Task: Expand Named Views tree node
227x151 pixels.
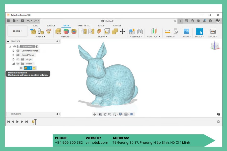Action: [13, 55]
